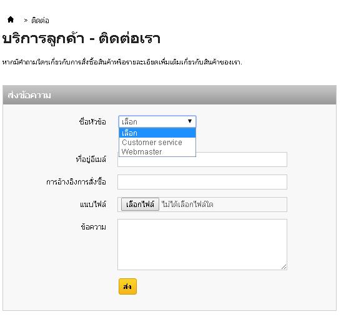
Task: Click the การอ้างอิงการสั่งซื้อ label
Action: pos(76,182)
